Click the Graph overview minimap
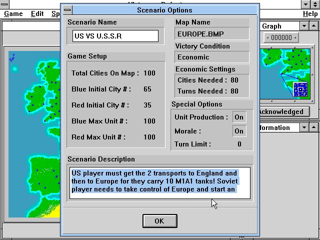The height and width of the screenshot is (240, 320). [285, 74]
